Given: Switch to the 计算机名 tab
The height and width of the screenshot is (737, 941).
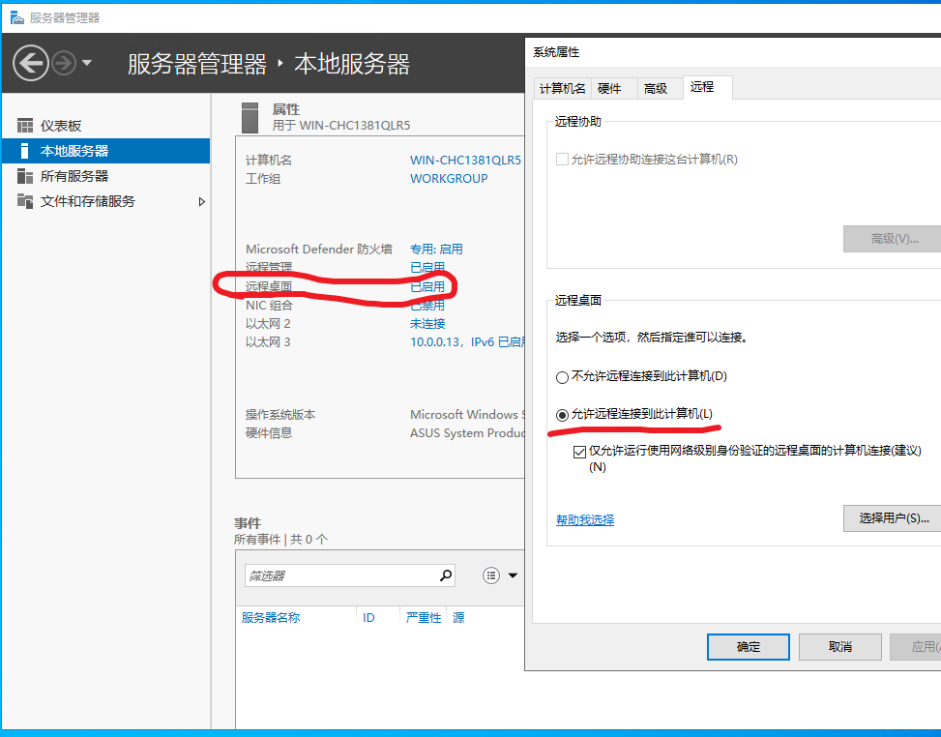Looking at the screenshot, I should pos(562,88).
